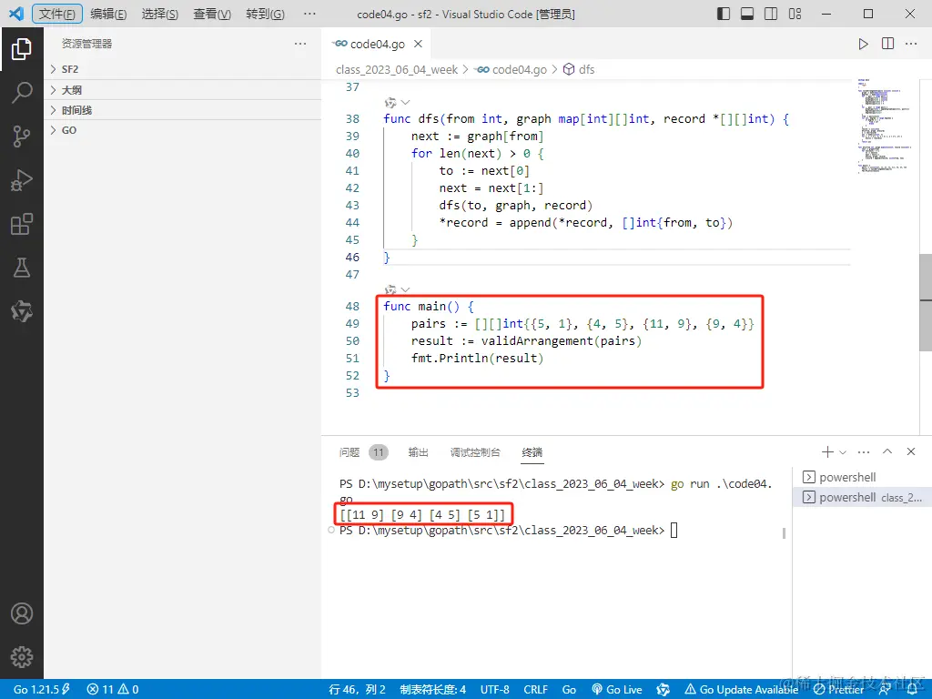Open the 转到(G) menu
Screen dimensions: 932x699
pos(265,14)
